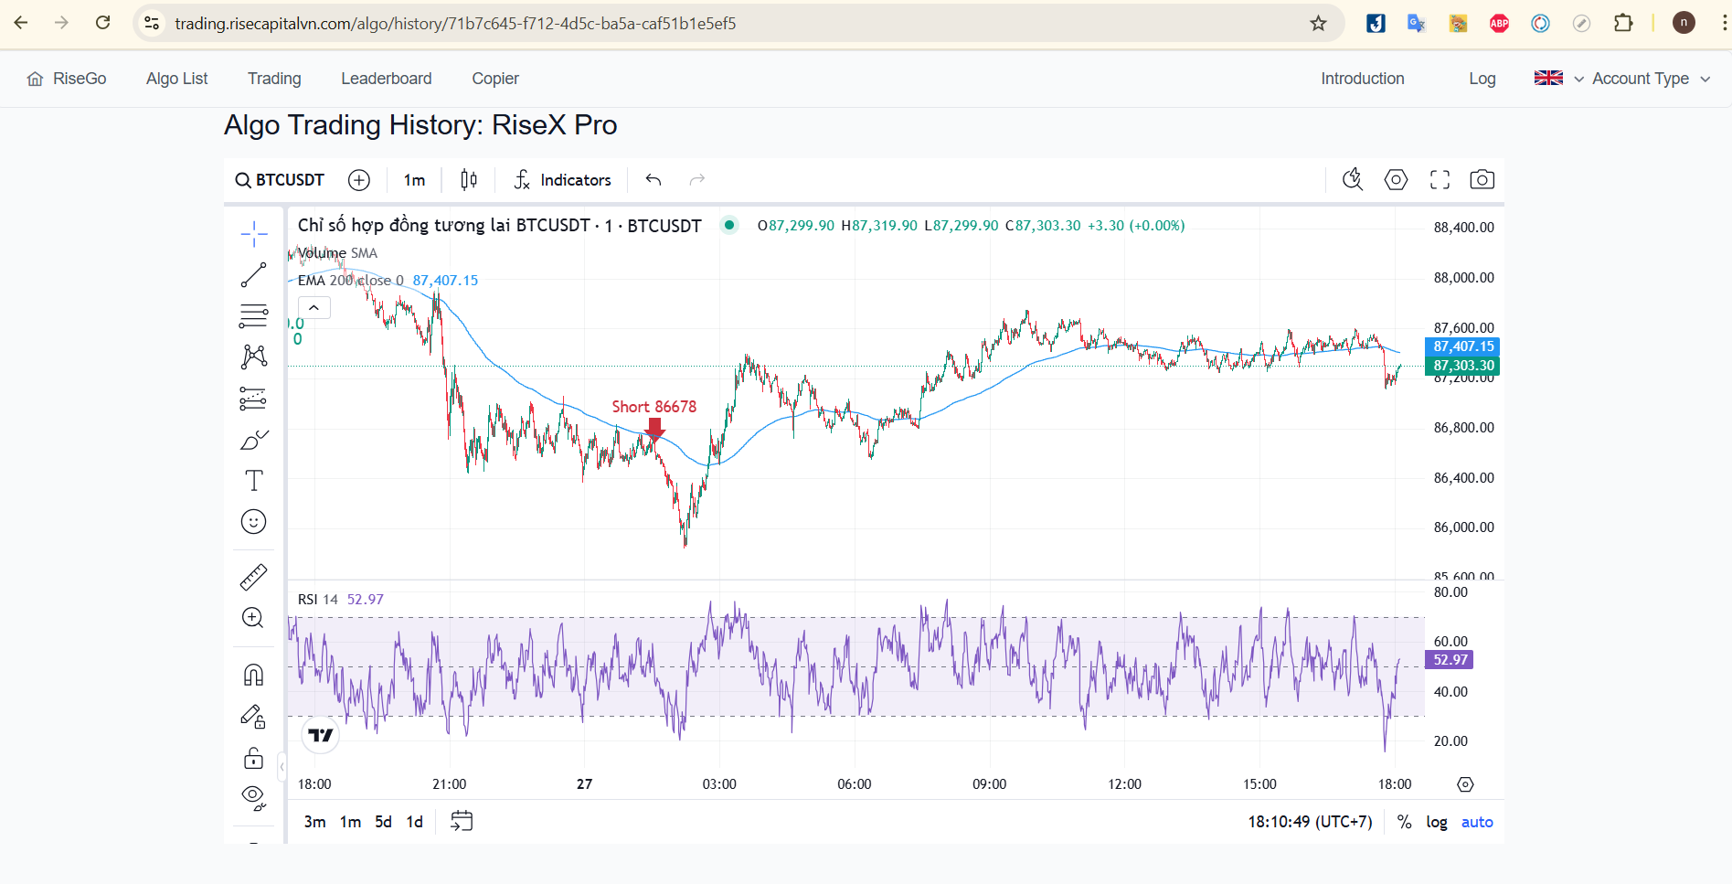Open the Copier page
The height and width of the screenshot is (884, 1732).
pyautogui.click(x=495, y=79)
